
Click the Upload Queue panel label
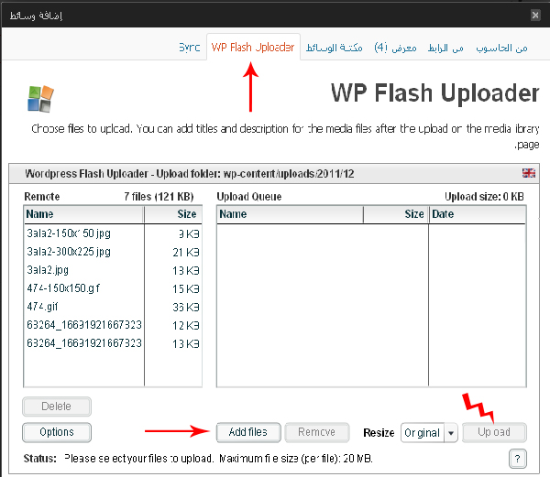pyautogui.click(x=249, y=197)
